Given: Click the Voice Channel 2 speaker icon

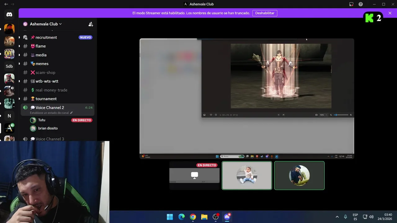Looking at the screenshot, I should [25, 107].
